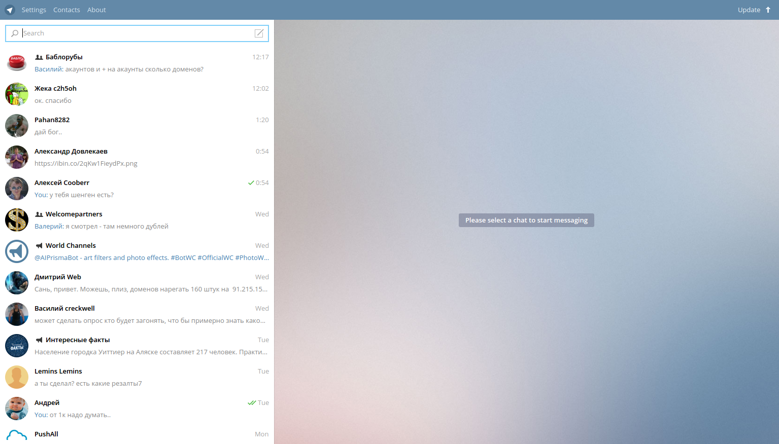Click the Update arrow icon
Image resolution: width=779 pixels, height=444 pixels.
(x=768, y=10)
